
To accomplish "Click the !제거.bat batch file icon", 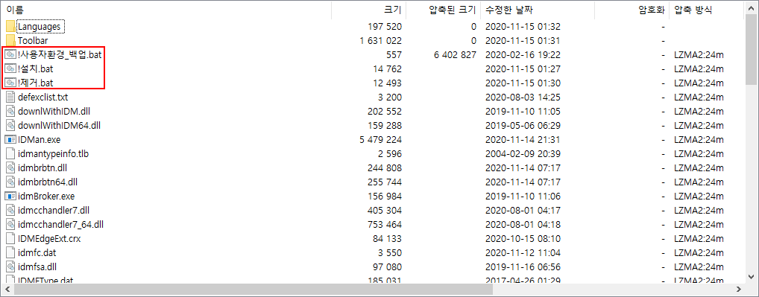I will click(x=10, y=83).
